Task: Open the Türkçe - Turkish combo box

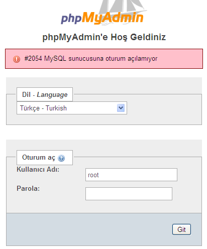Action: [x=72, y=108]
